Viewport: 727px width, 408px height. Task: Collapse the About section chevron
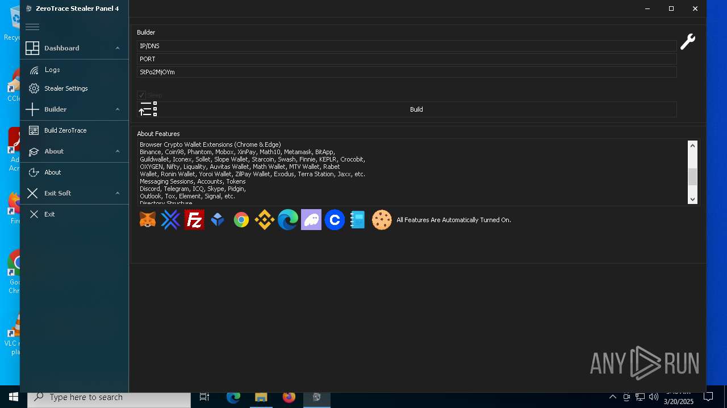coord(118,151)
